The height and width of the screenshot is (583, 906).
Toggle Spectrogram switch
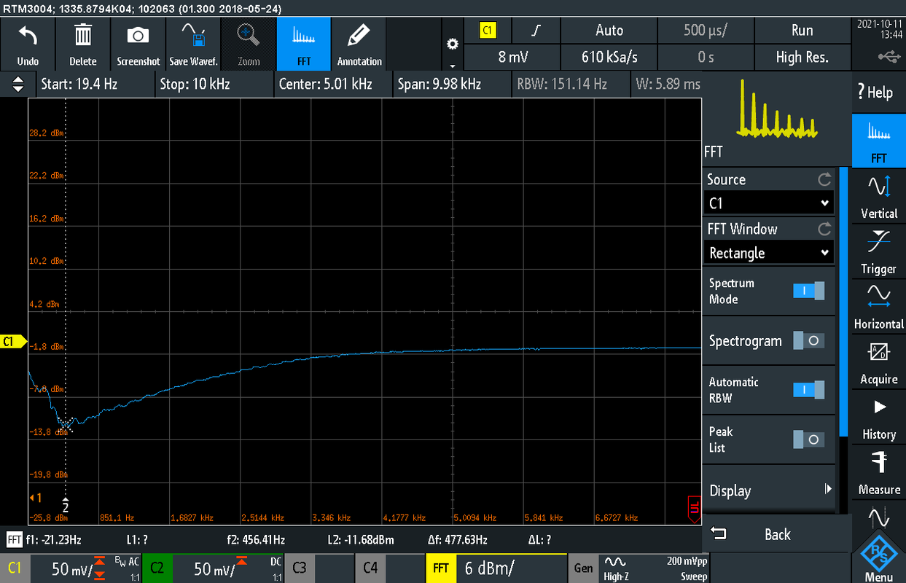pyautogui.click(x=808, y=340)
